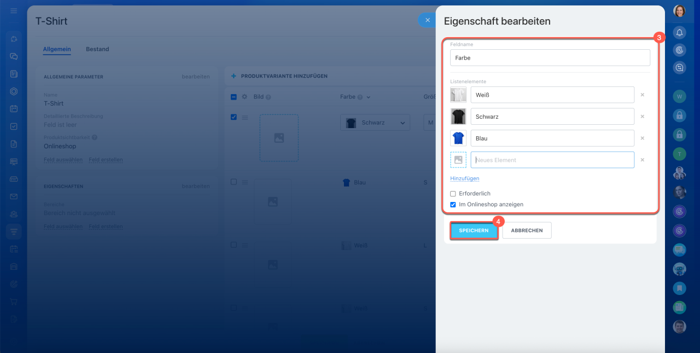
Task: Open the calendar icon in left sidebar
Action: (14, 108)
